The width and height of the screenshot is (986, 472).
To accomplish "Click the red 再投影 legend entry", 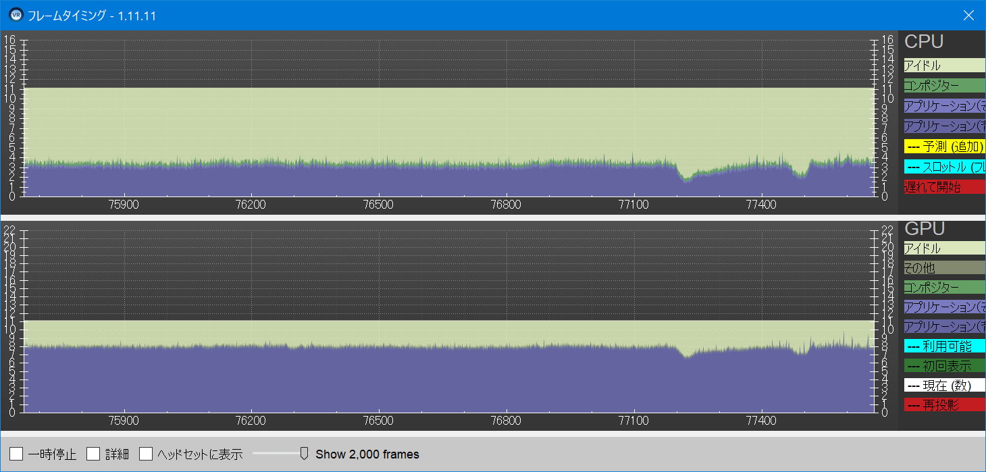I will coord(944,405).
